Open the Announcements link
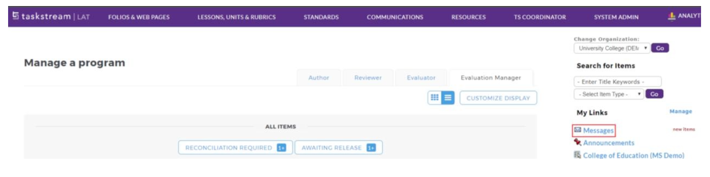The image size is (710, 177). point(608,143)
